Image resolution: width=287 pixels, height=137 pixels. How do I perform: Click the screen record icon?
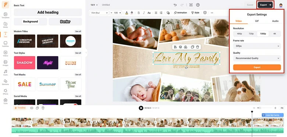click(191, 5)
